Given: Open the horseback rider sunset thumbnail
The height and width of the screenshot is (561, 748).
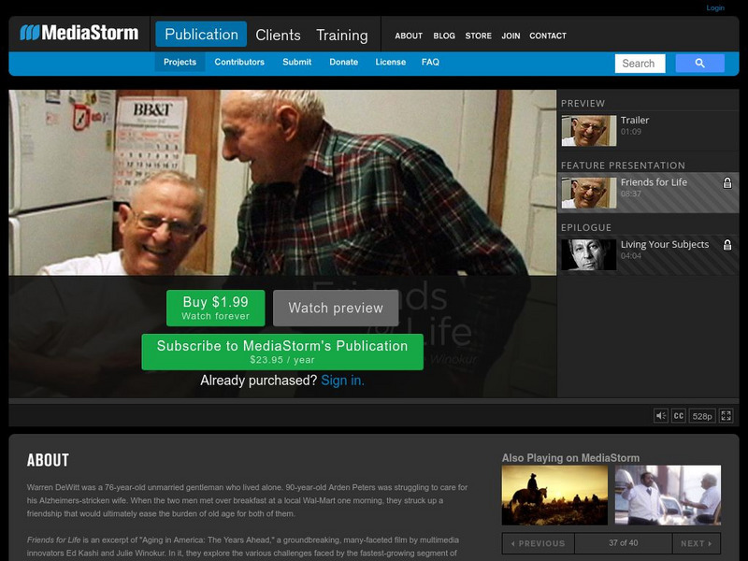Looking at the screenshot, I should point(554,496).
